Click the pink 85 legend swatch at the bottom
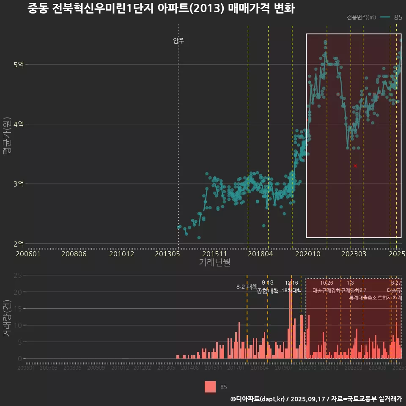Image resolution: width=406 pixels, height=406 pixels. point(210,387)
